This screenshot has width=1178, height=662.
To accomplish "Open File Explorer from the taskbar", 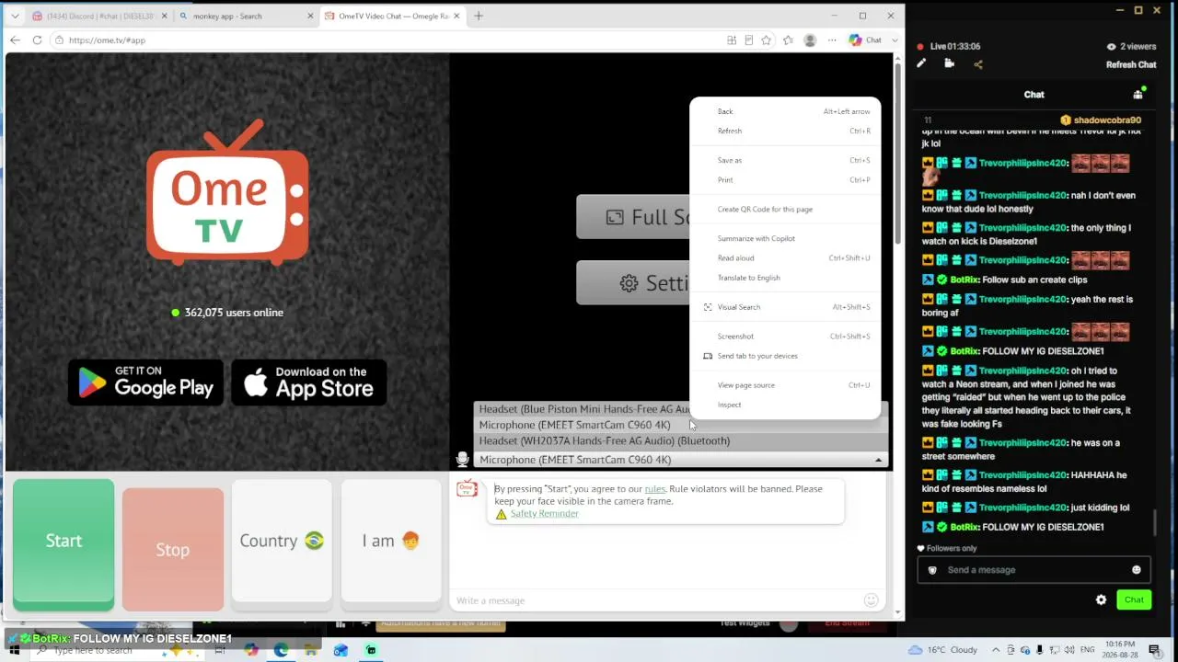I will click(x=311, y=650).
